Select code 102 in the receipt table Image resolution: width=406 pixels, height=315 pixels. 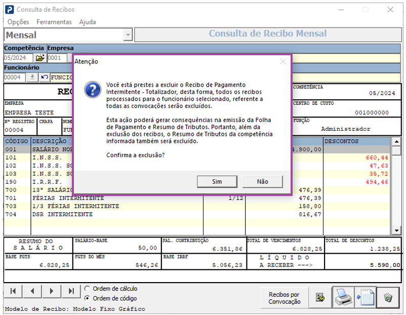click(11, 166)
